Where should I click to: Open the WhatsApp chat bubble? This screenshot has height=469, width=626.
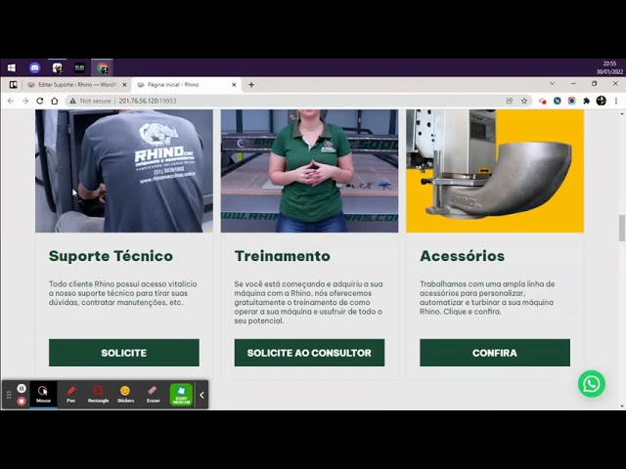tap(591, 384)
